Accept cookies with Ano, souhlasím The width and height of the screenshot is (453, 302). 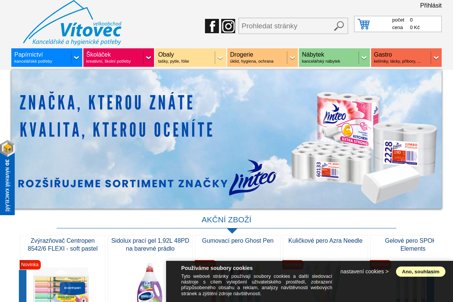[x=421, y=271]
